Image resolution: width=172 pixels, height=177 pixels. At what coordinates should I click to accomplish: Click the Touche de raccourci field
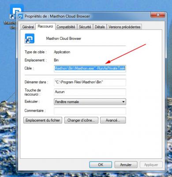(90, 92)
